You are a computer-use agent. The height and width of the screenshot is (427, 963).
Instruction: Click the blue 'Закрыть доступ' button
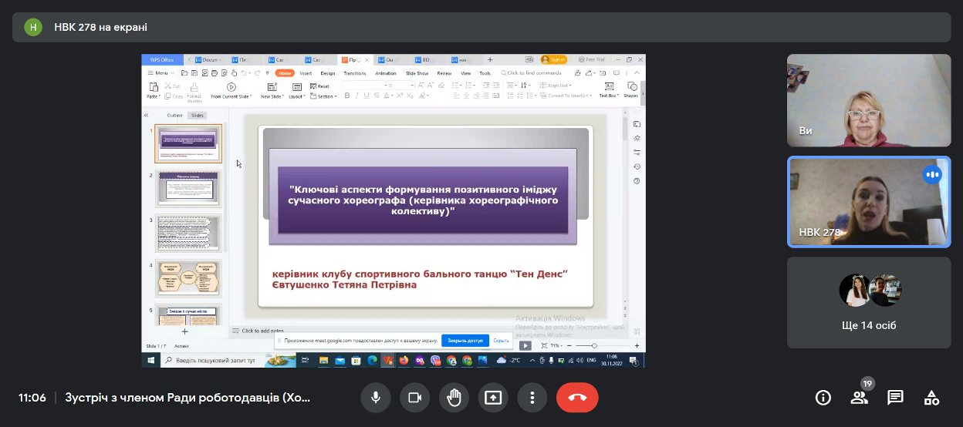[465, 340]
